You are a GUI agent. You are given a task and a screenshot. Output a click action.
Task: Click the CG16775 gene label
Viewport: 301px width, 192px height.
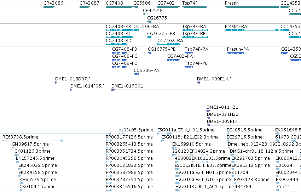point(157,18)
